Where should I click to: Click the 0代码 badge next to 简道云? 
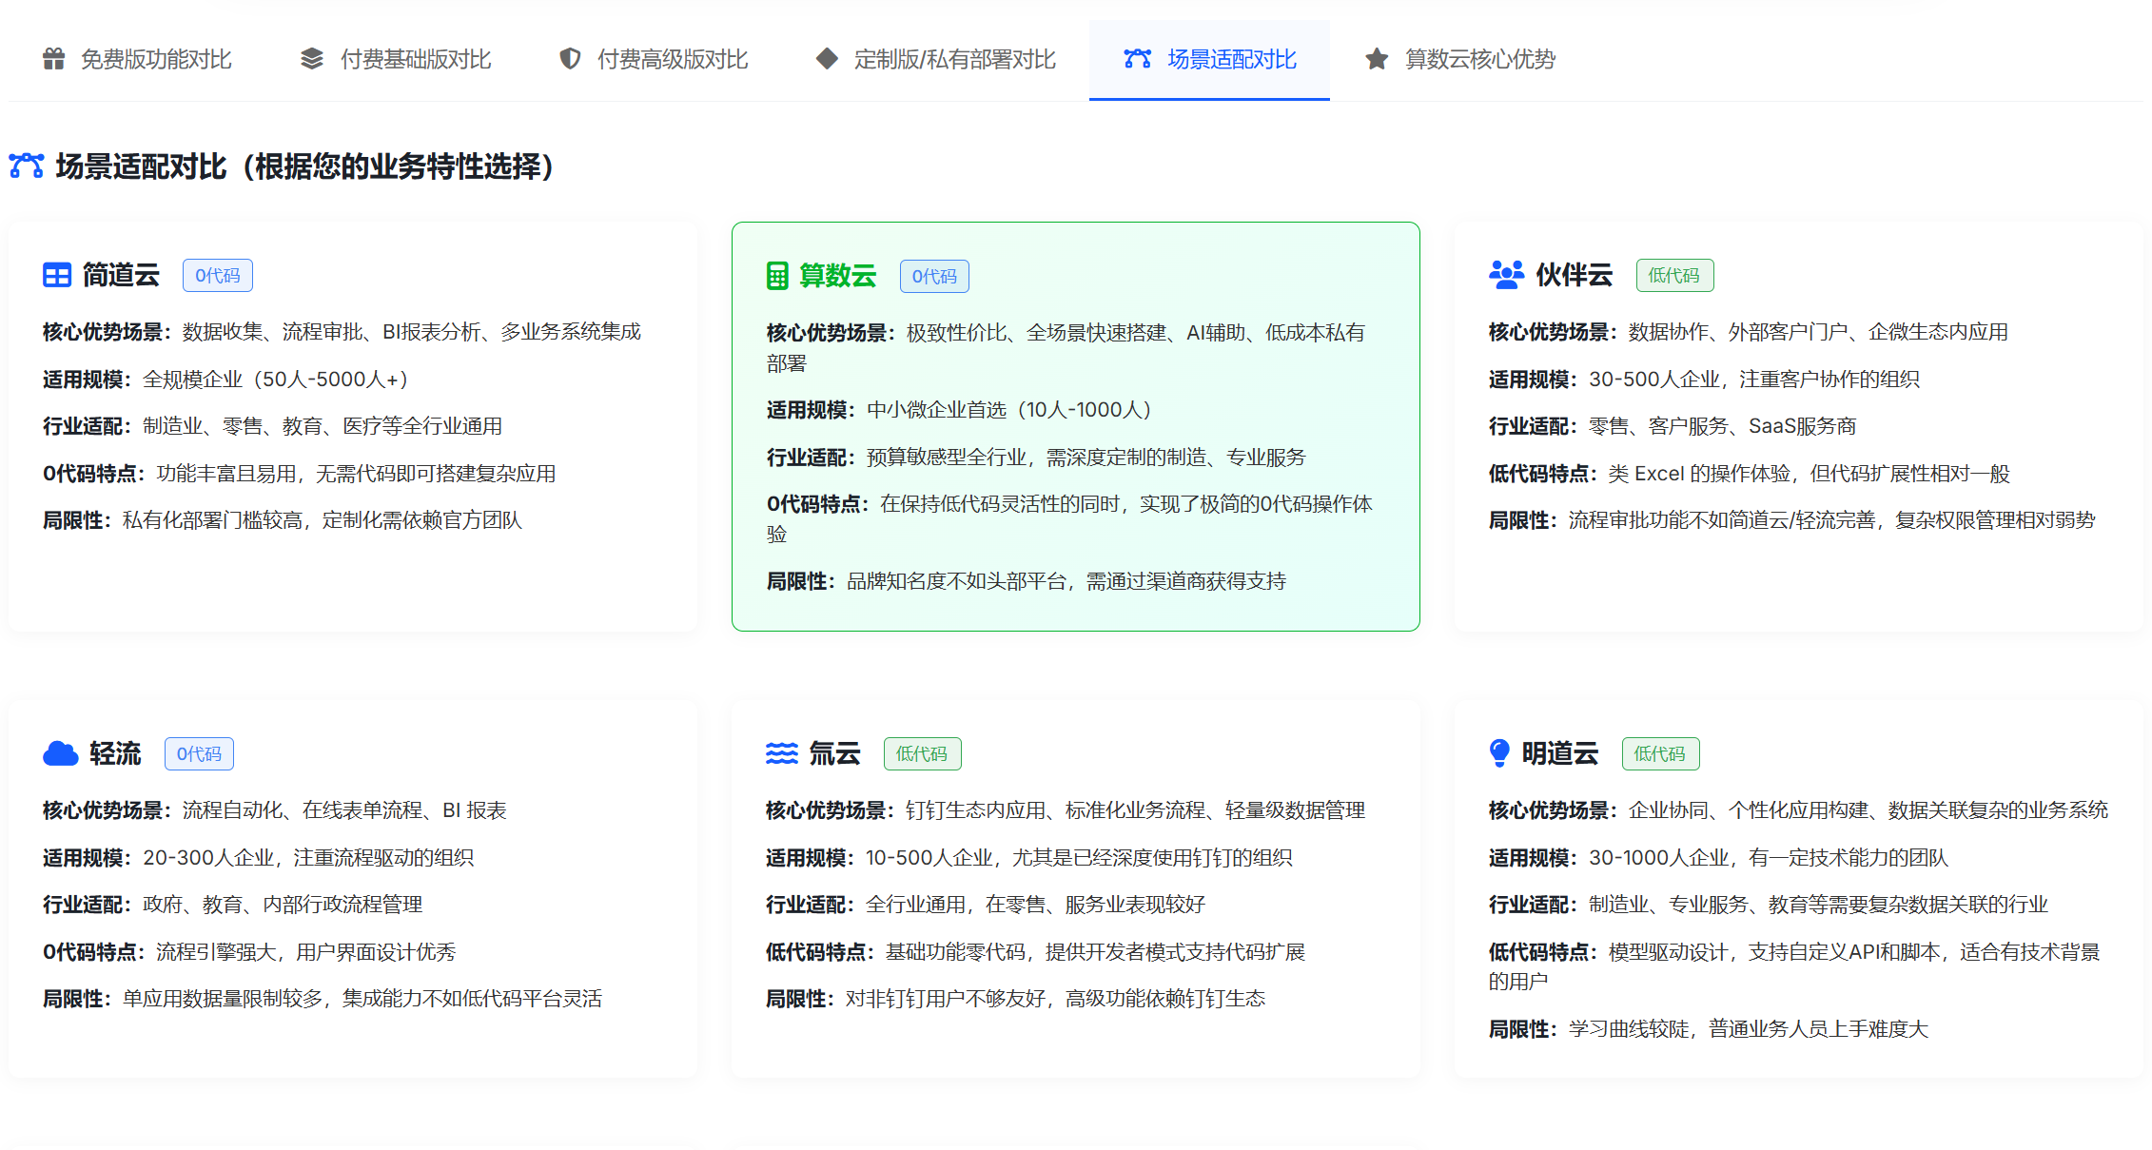click(218, 276)
